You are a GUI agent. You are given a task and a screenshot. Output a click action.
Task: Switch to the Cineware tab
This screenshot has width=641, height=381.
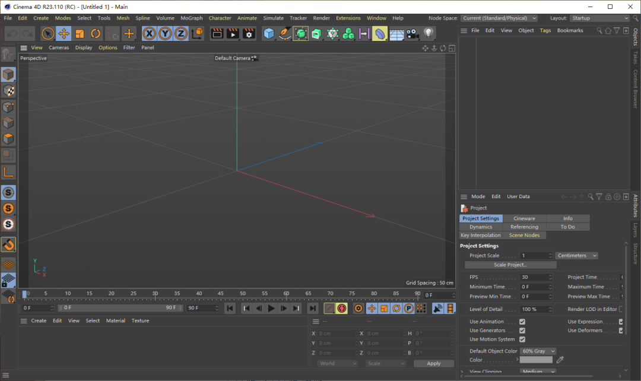pos(524,218)
